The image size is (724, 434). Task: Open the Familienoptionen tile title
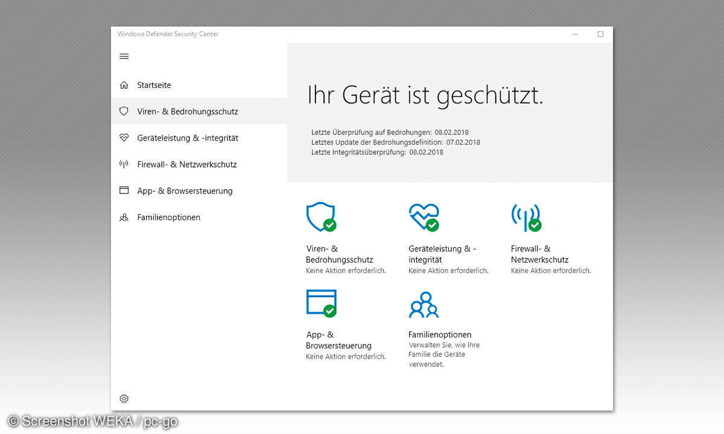coord(440,335)
